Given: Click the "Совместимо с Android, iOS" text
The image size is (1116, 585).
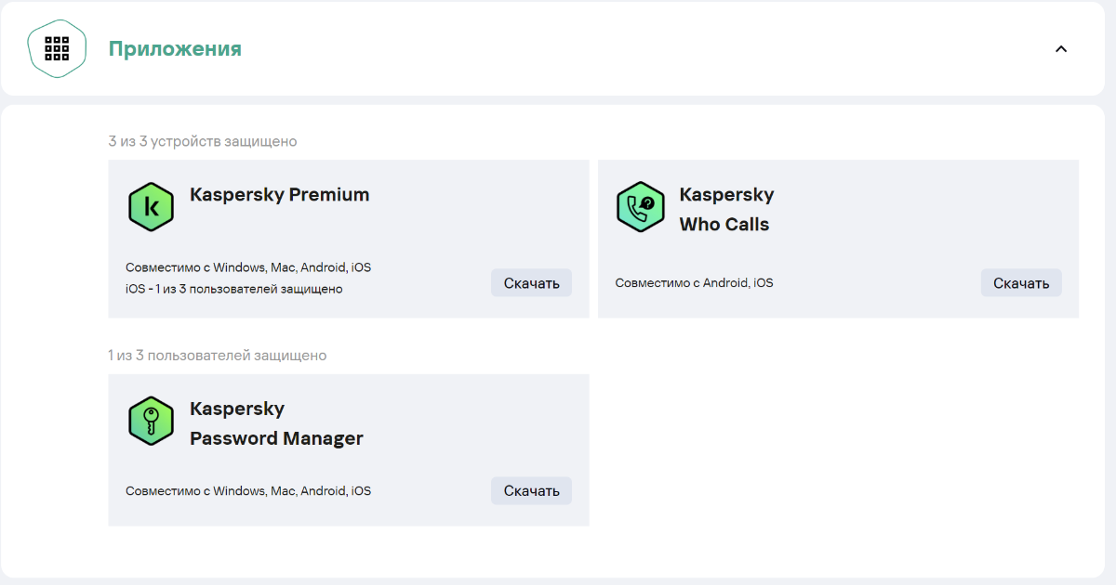Looking at the screenshot, I should click(694, 283).
